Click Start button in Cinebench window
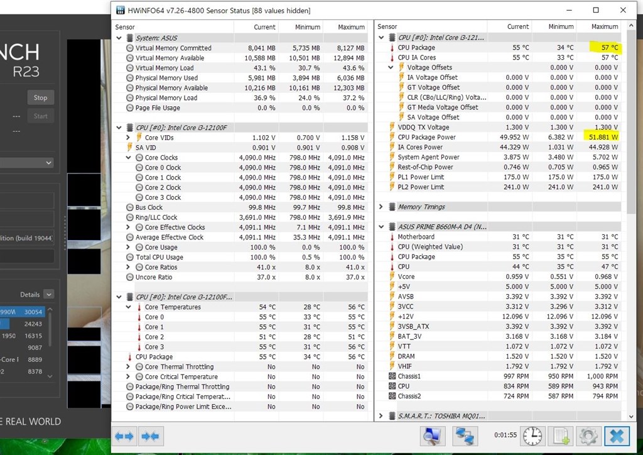Image resolution: width=643 pixels, height=455 pixels. (41, 116)
